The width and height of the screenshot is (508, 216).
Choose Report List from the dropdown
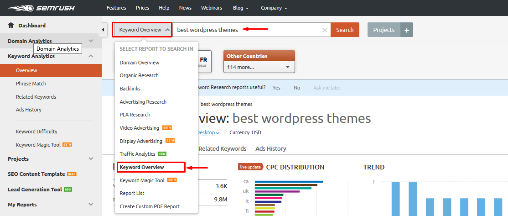132,193
